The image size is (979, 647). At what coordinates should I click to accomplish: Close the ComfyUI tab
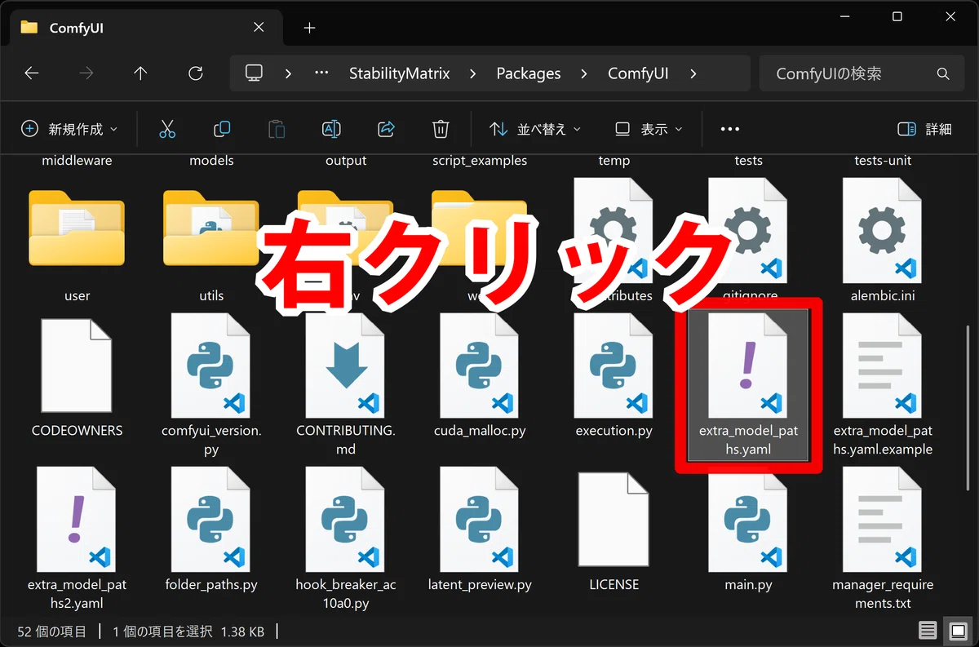[x=259, y=28]
